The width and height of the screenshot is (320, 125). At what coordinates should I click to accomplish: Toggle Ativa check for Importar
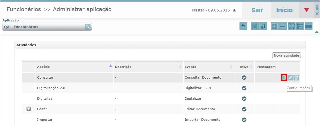coord(244,120)
